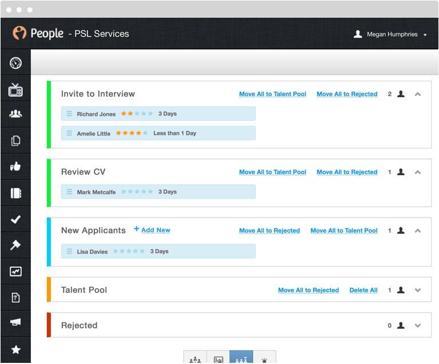Collapse the Invite to Interview section

[x=418, y=94]
